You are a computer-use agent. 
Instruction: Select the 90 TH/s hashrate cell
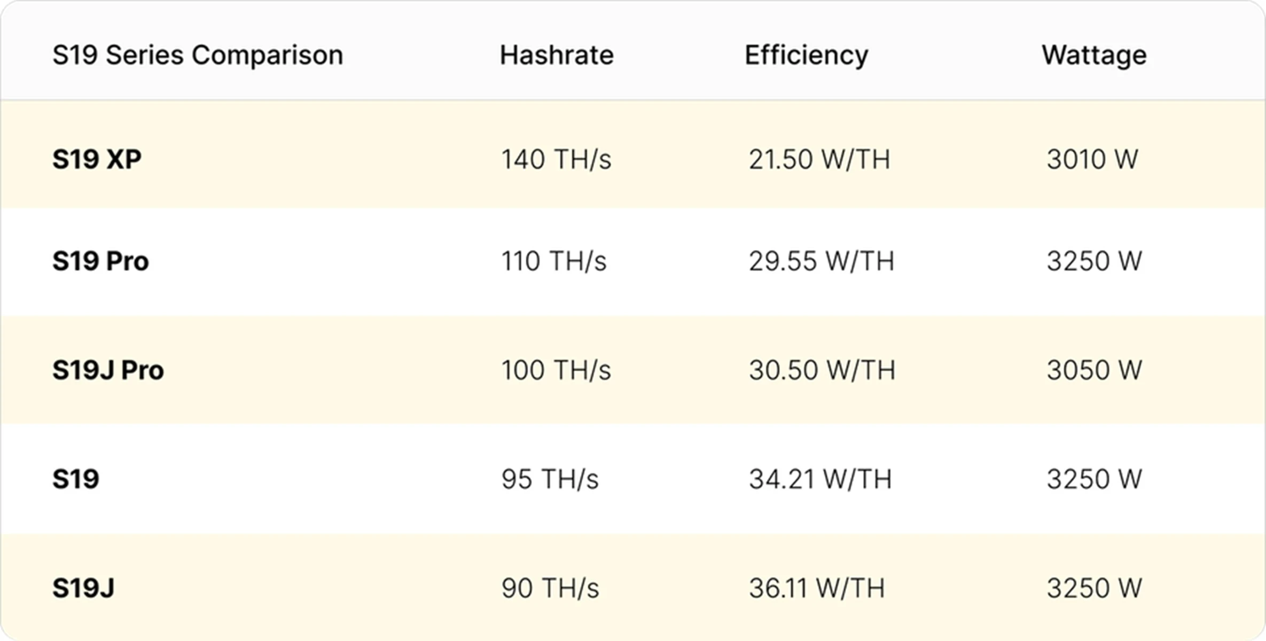click(550, 588)
